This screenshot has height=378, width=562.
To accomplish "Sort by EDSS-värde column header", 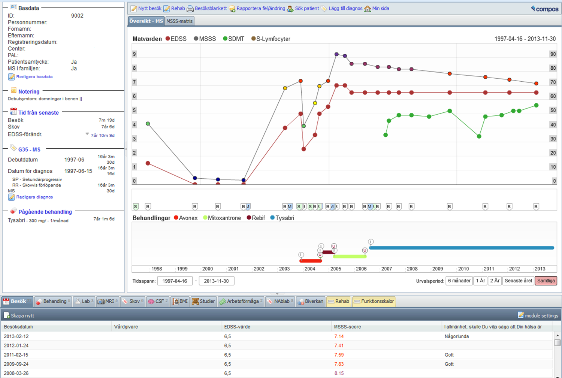I will 277,327.
